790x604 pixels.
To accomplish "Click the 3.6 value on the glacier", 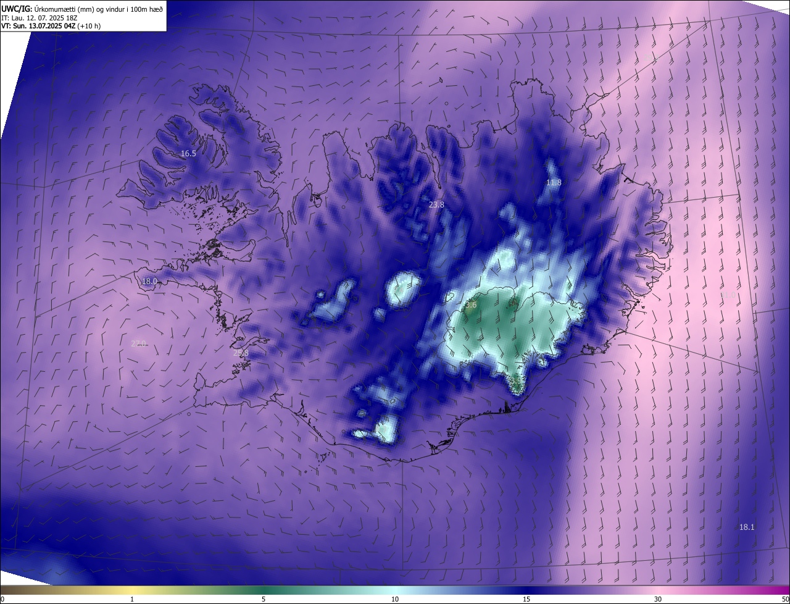I will 471,304.
